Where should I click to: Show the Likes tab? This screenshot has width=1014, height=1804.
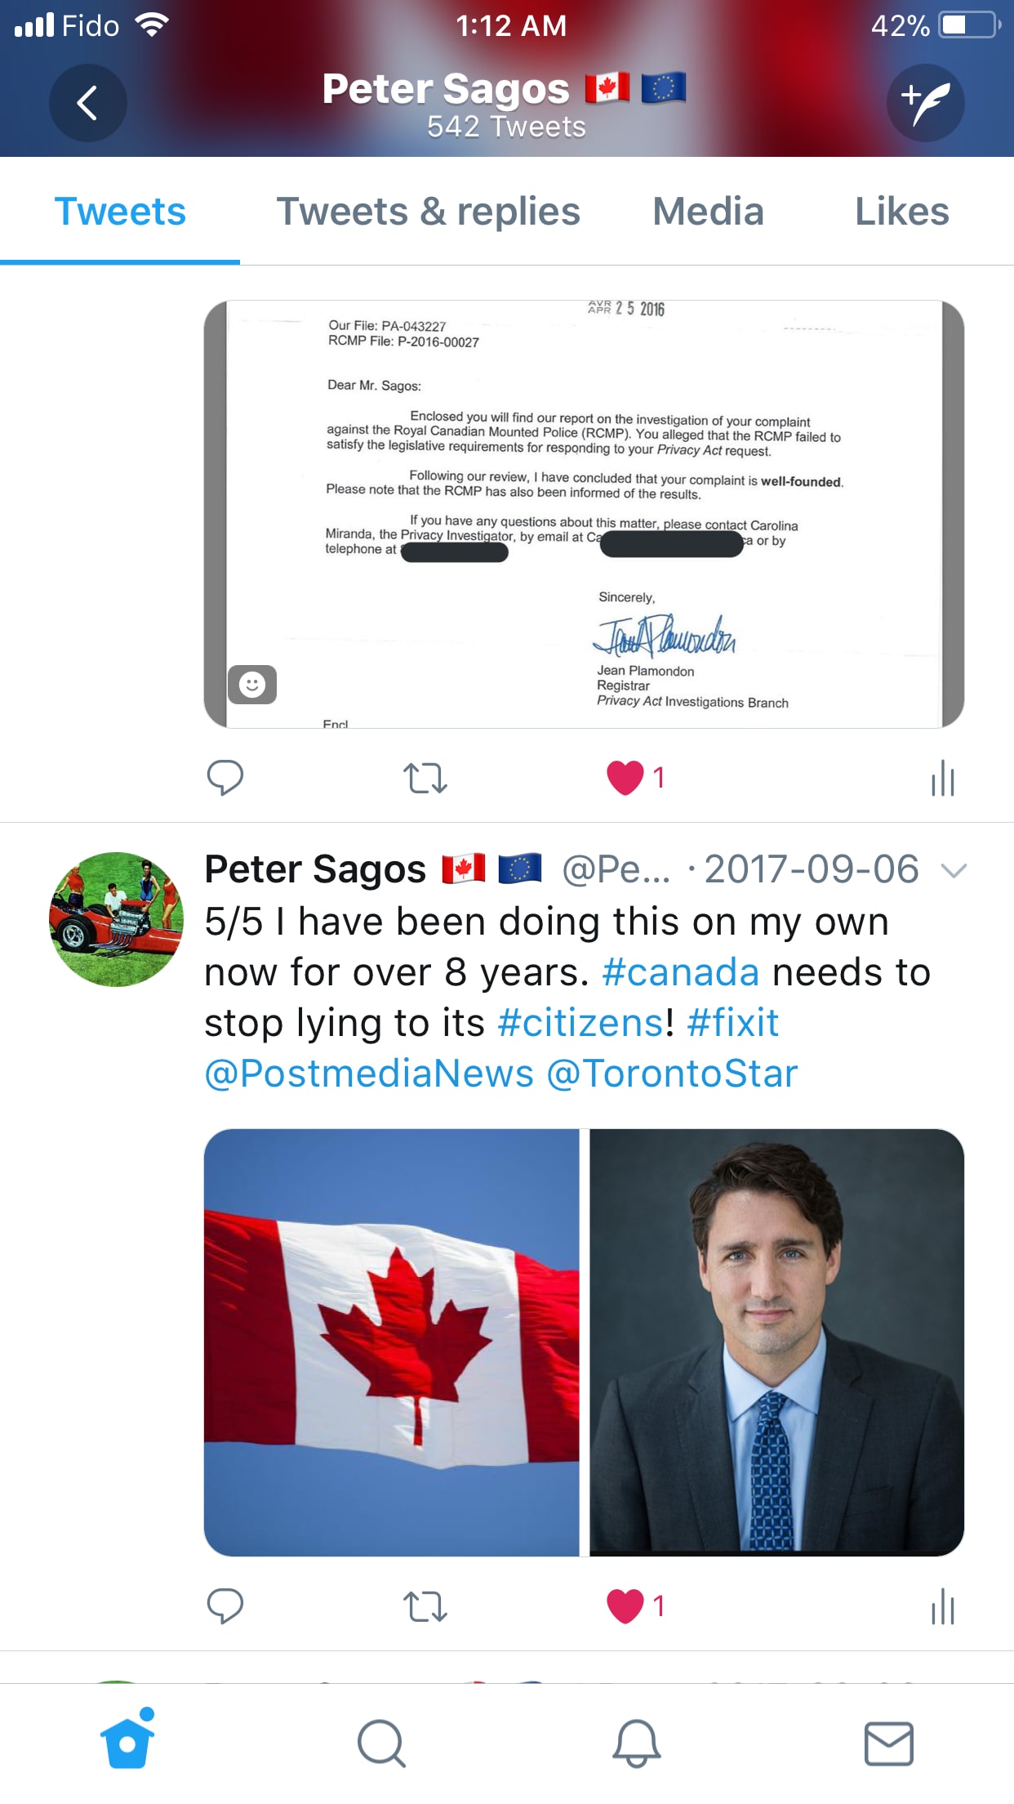pos(901,212)
